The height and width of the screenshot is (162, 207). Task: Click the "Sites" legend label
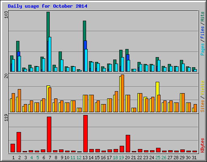(203, 106)
